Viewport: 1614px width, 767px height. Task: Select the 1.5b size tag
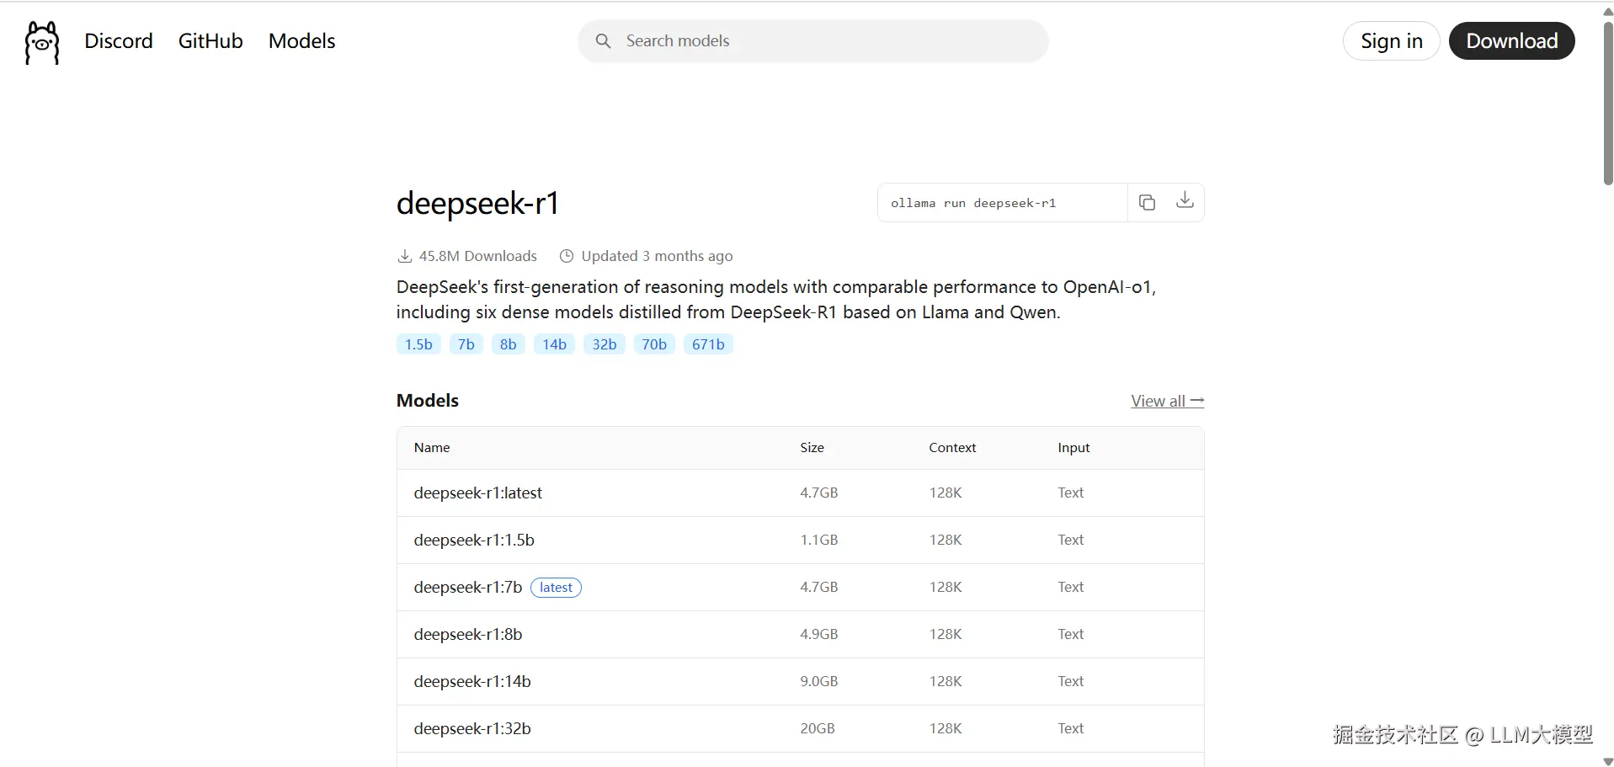point(418,344)
